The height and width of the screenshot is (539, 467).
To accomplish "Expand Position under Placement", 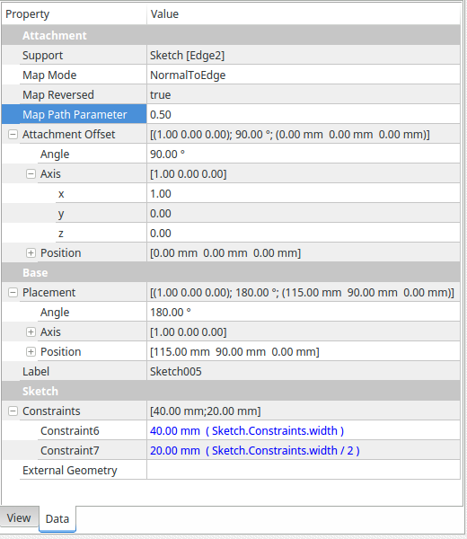I will (31, 352).
